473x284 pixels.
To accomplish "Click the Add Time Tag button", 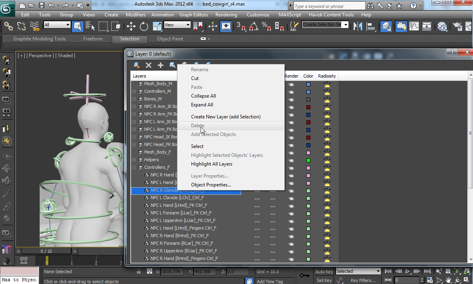I will click(x=269, y=280).
